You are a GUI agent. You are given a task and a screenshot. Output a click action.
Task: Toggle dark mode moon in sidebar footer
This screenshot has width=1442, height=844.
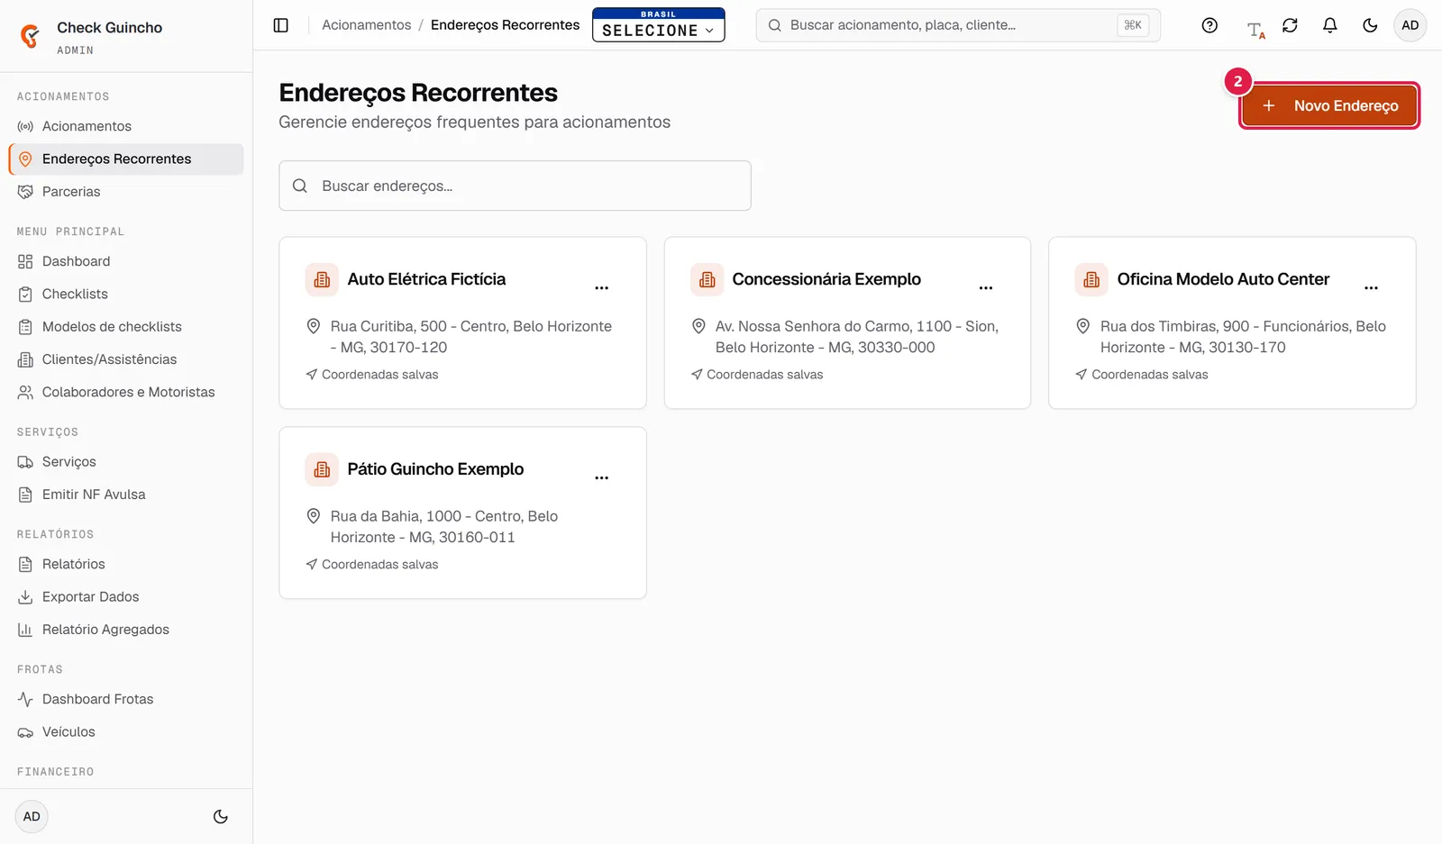click(x=221, y=817)
